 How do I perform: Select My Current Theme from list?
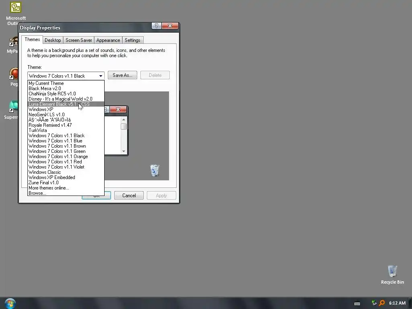point(66,83)
